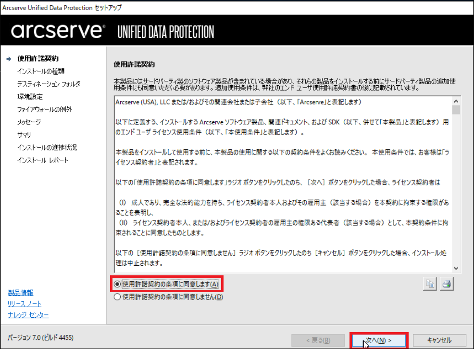This screenshot has height=349, width=474.
Task: Click the license text scroll up arrow
Action: 456,101
